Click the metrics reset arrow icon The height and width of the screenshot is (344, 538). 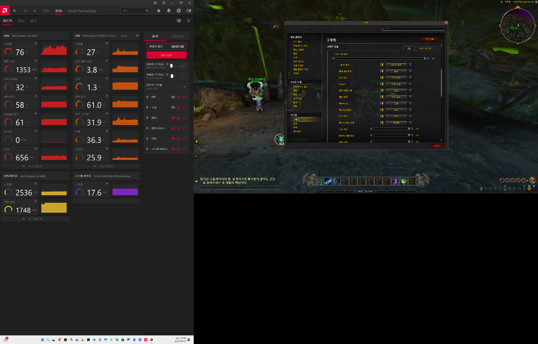tap(189, 21)
